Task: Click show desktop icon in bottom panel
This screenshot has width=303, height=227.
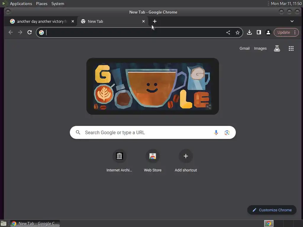Action: pyautogui.click(x=4, y=223)
